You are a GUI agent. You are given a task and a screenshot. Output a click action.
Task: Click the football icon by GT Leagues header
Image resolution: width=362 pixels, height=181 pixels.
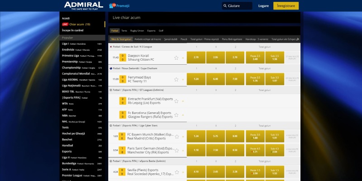pyautogui.click(x=111, y=90)
